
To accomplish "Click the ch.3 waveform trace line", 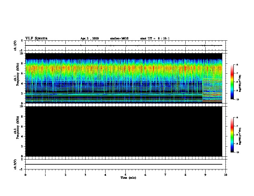I will pyautogui.click(x=123, y=164).
